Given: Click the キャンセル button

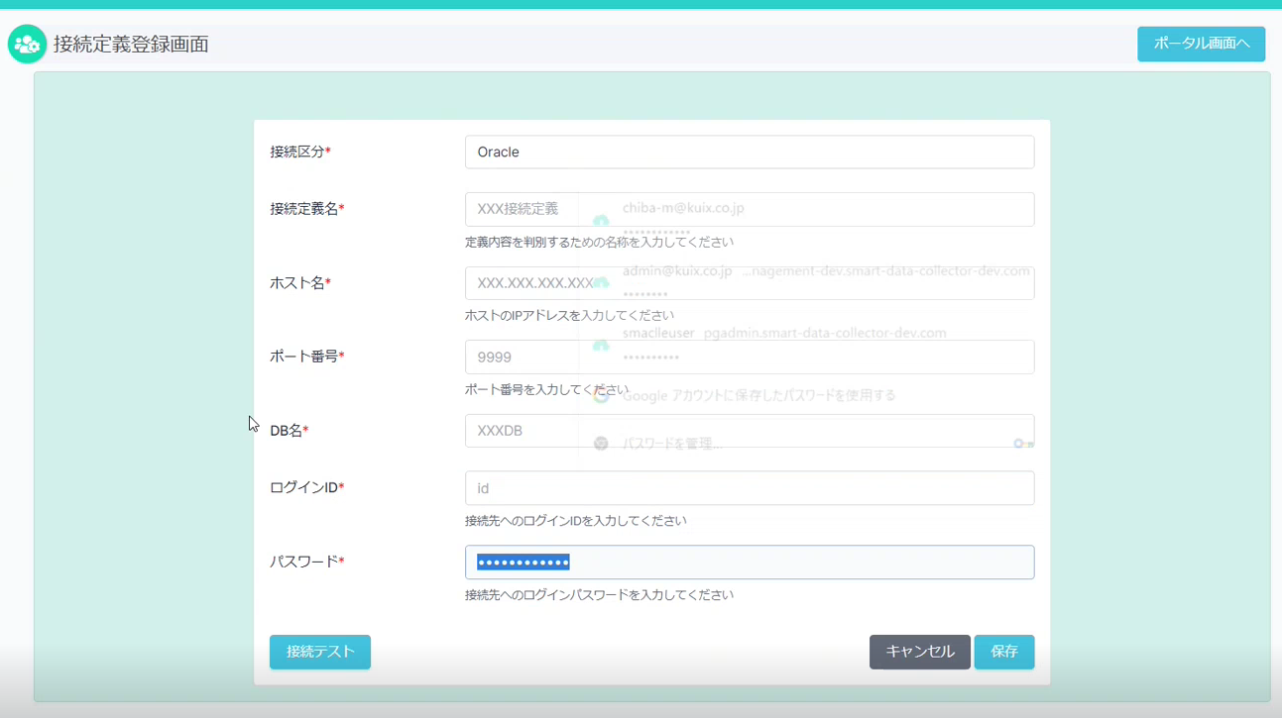Looking at the screenshot, I should tap(920, 652).
